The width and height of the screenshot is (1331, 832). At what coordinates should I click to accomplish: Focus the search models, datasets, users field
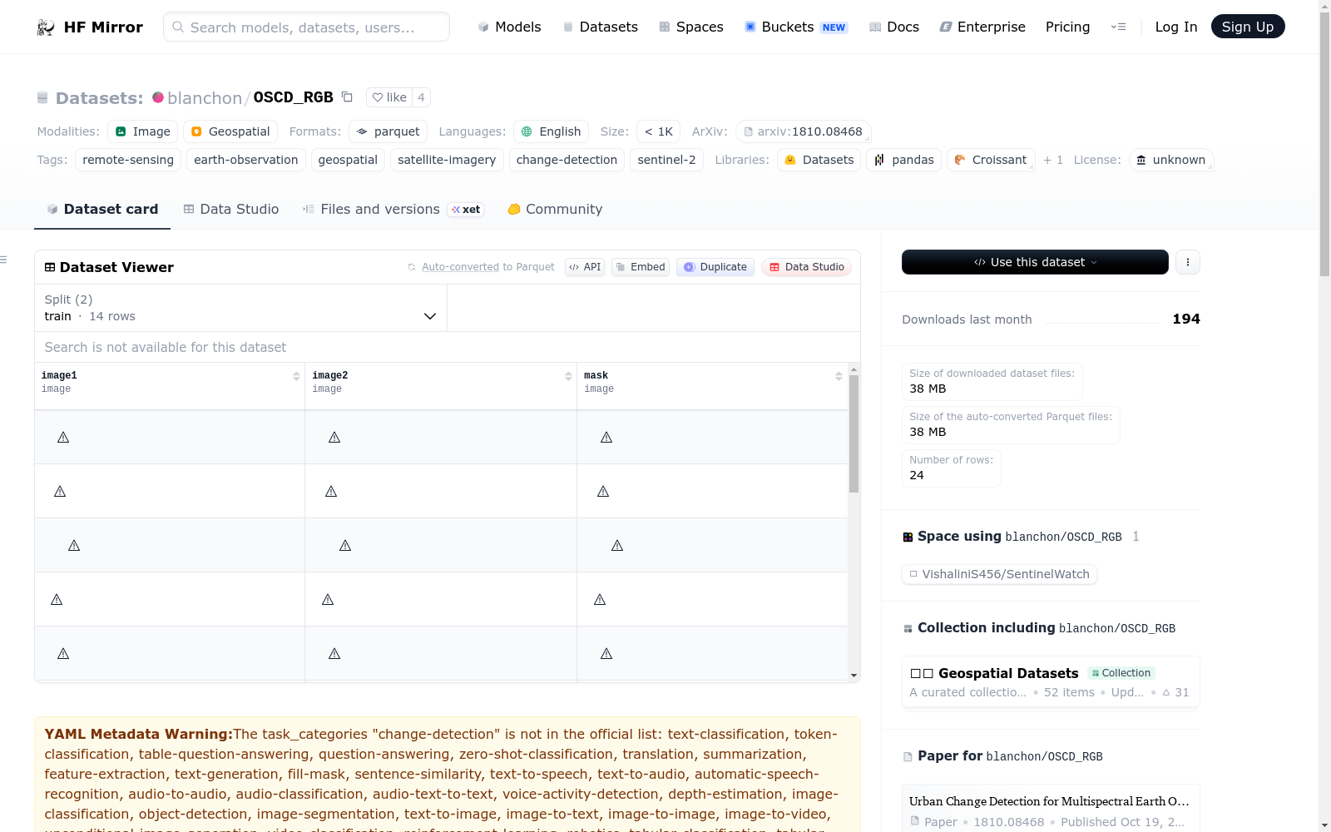click(x=306, y=27)
